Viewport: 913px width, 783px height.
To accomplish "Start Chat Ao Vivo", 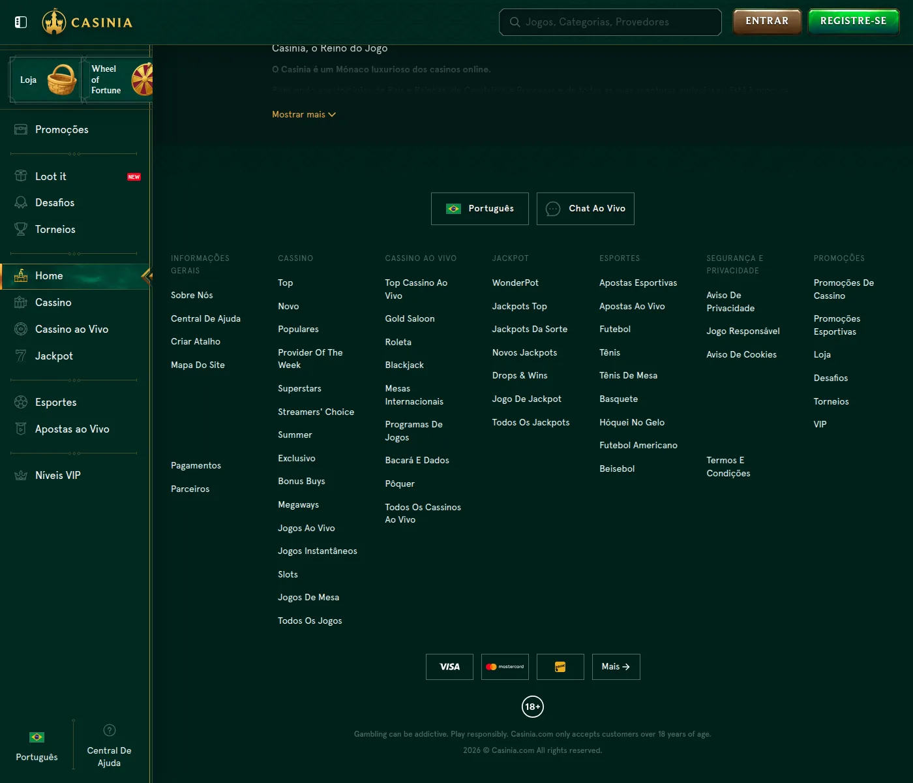I will pyautogui.click(x=586, y=209).
